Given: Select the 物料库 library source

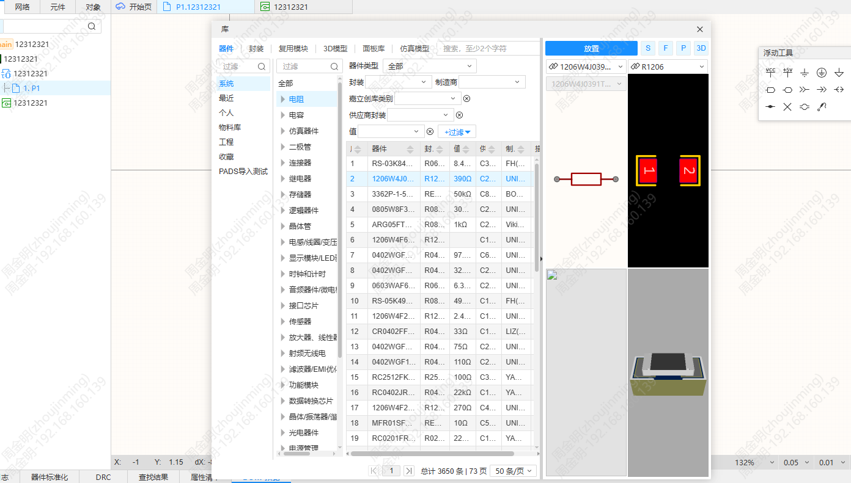Looking at the screenshot, I should pos(230,127).
